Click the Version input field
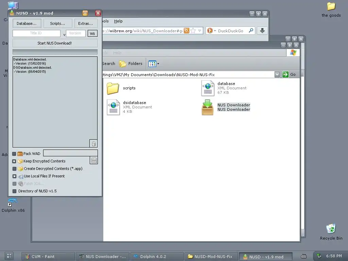 [x=75, y=33]
